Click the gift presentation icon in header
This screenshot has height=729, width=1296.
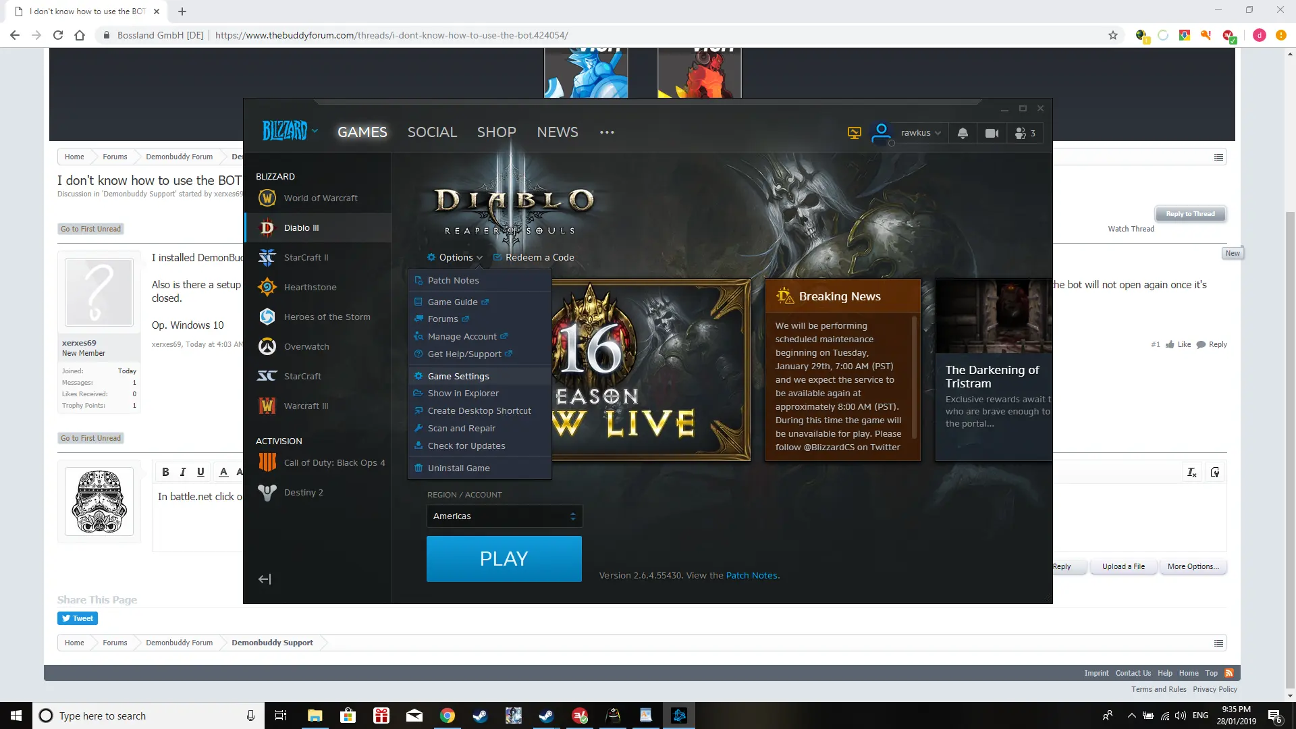pyautogui.click(x=854, y=133)
